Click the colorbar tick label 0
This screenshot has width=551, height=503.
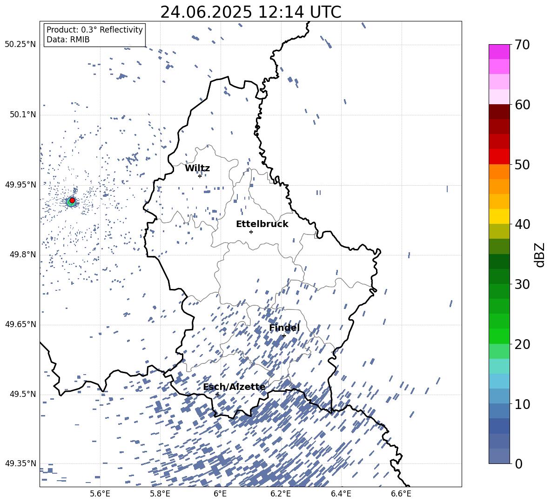tap(518, 463)
